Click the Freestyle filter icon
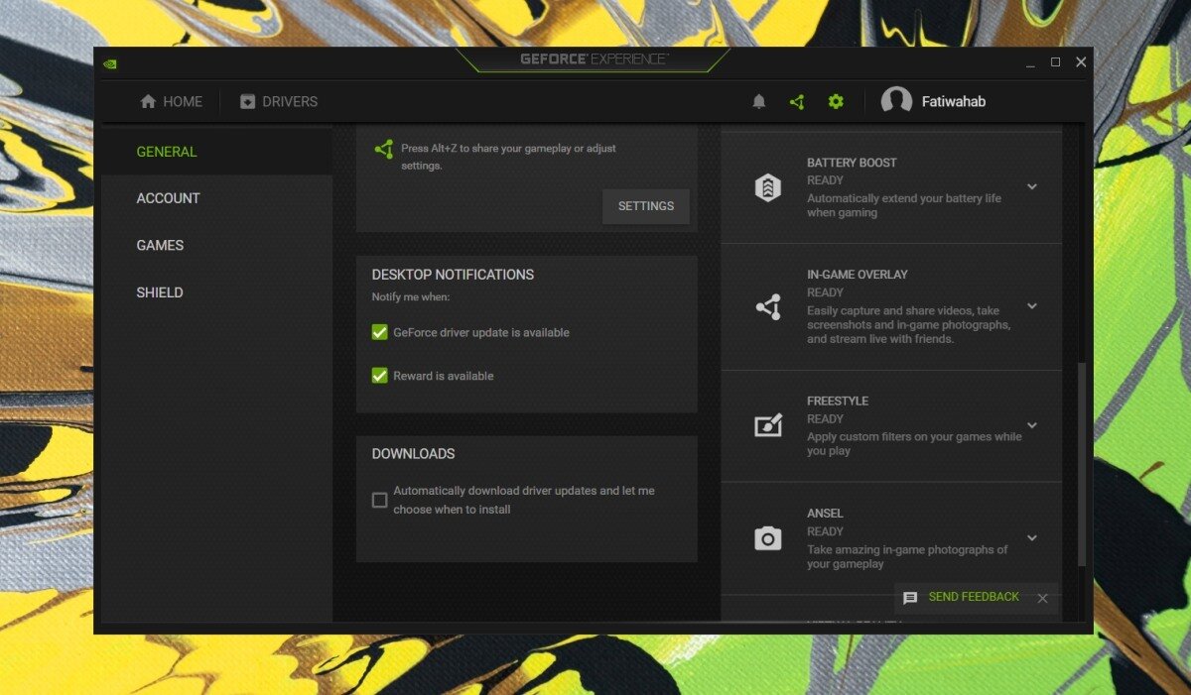The width and height of the screenshot is (1191, 695). 767,426
